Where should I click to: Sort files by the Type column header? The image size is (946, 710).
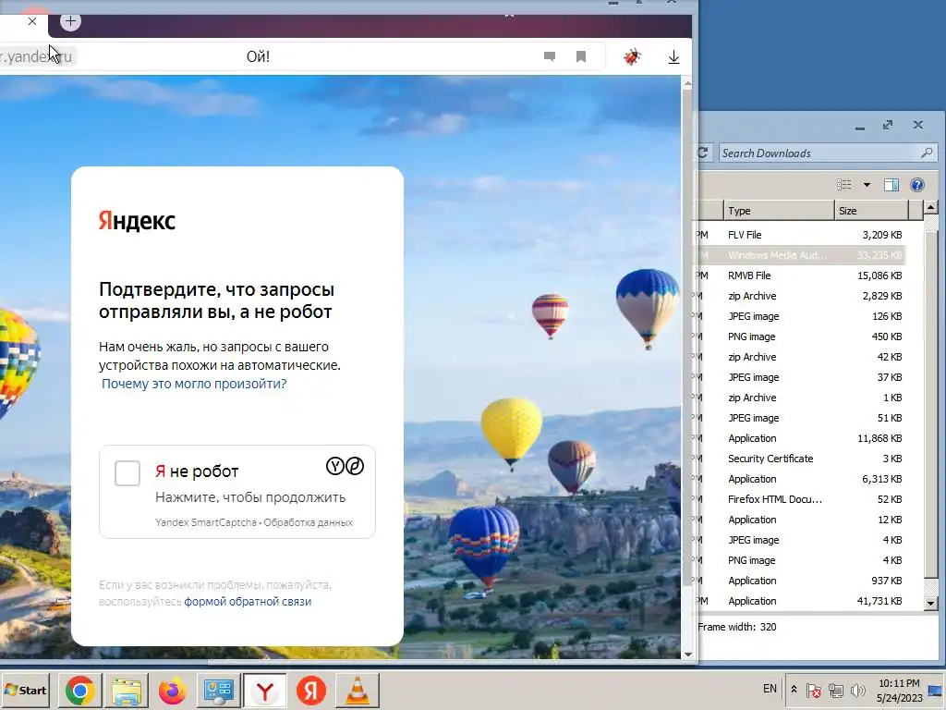(778, 211)
